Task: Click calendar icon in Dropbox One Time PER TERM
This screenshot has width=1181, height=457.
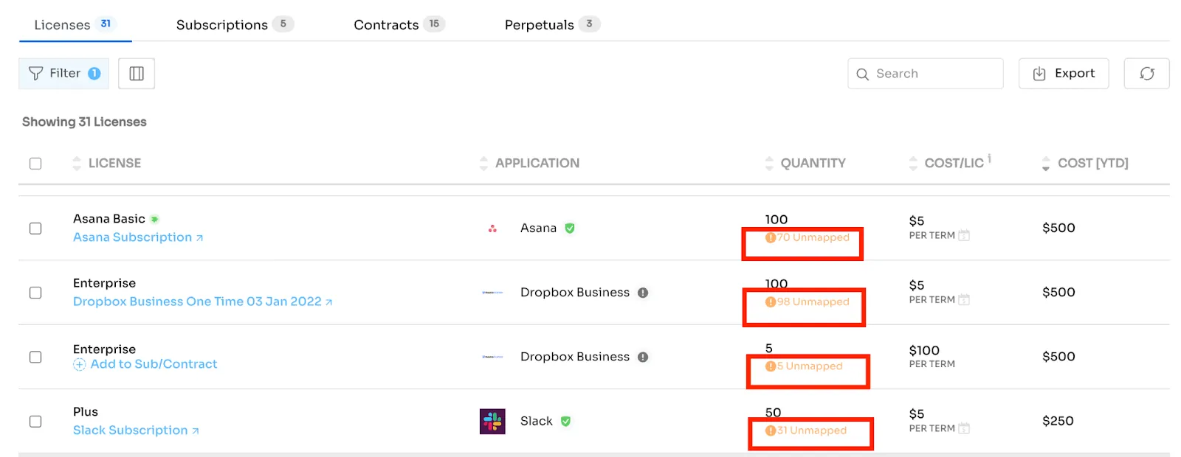Action: pos(964,300)
